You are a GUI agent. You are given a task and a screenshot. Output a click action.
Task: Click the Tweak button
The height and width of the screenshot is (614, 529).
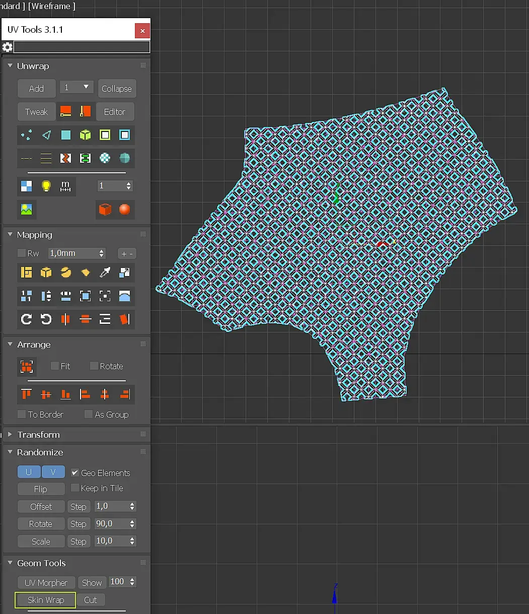click(36, 112)
